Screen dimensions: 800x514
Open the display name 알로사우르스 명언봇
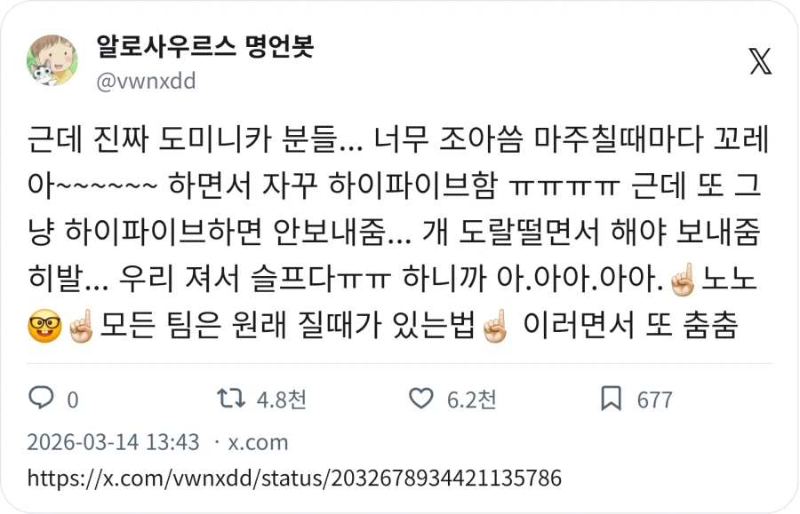click(x=204, y=47)
